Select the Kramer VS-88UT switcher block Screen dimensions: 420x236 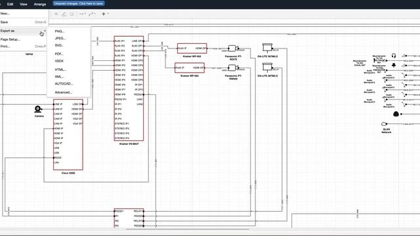[x=129, y=88]
